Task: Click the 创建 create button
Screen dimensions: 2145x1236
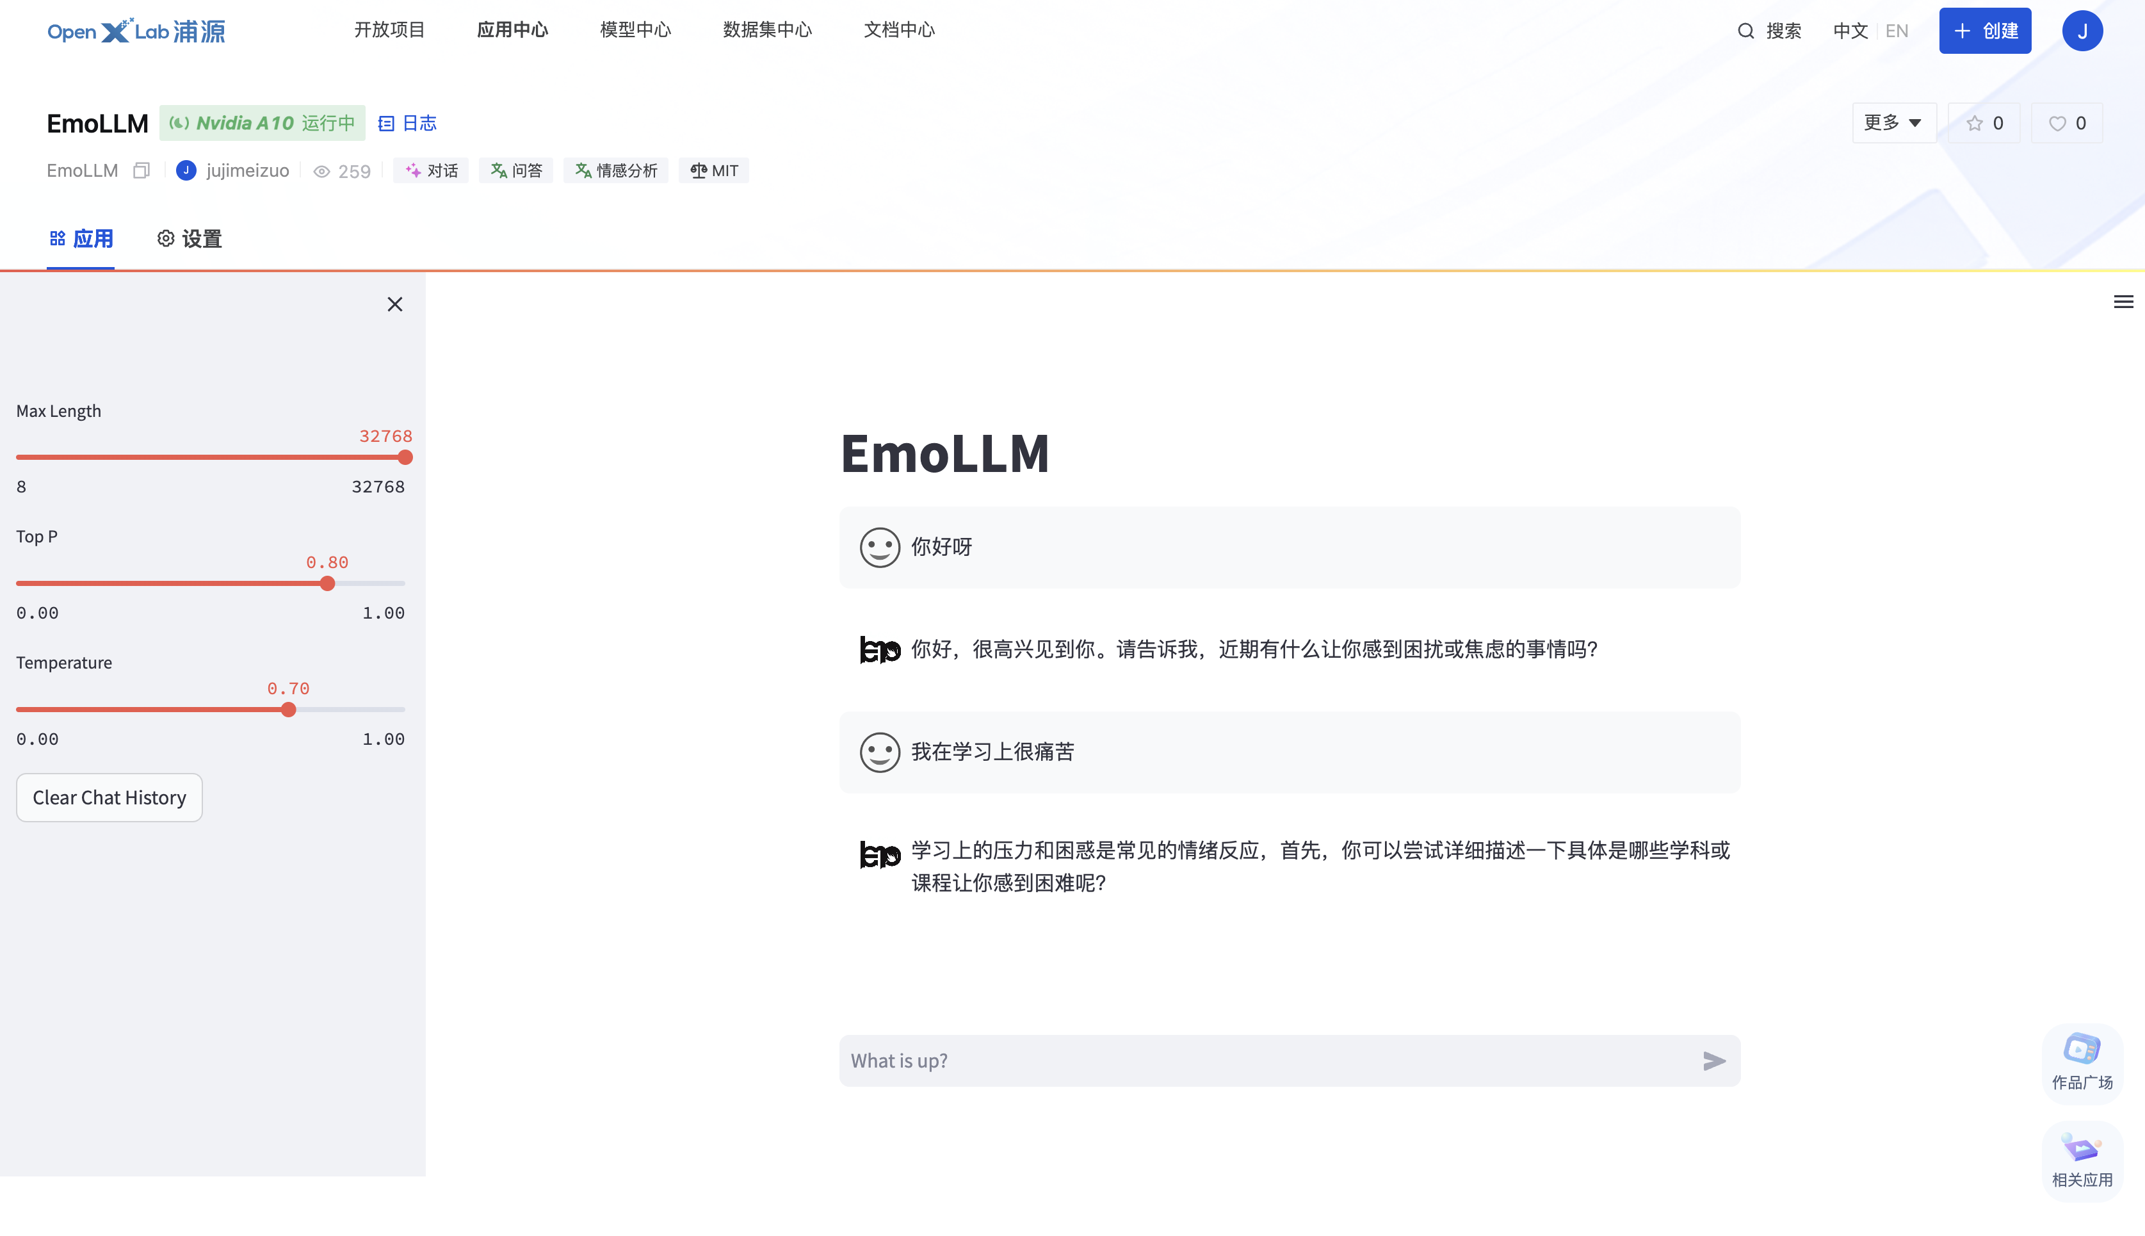Action: [x=1984, y=31]
